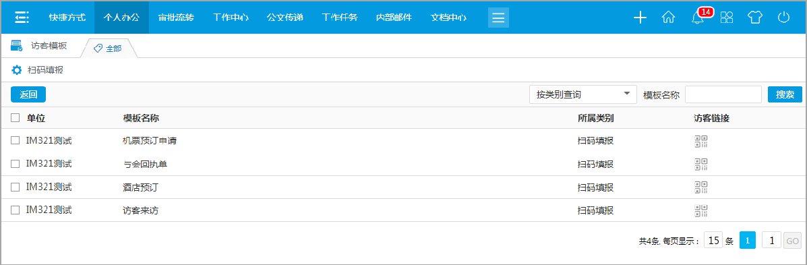Open the application grid icon
Screen dimensions: 807x265
click(x=727, y=18)
